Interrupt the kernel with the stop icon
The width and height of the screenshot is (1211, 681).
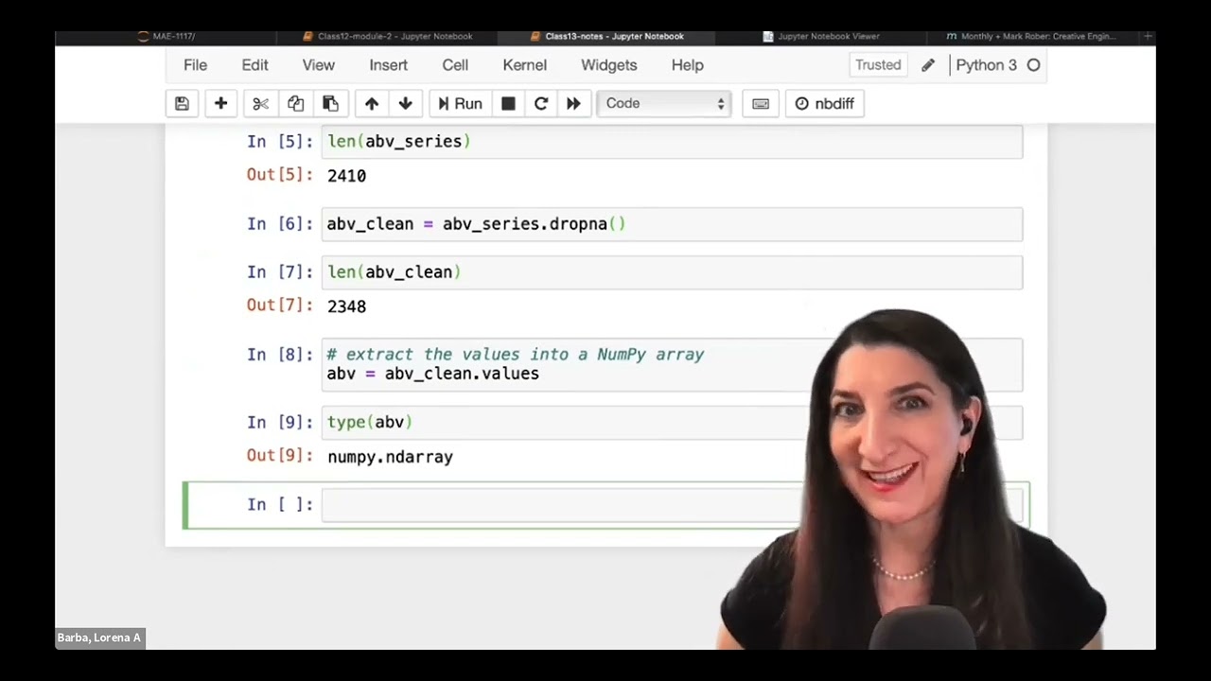[508, 103]
